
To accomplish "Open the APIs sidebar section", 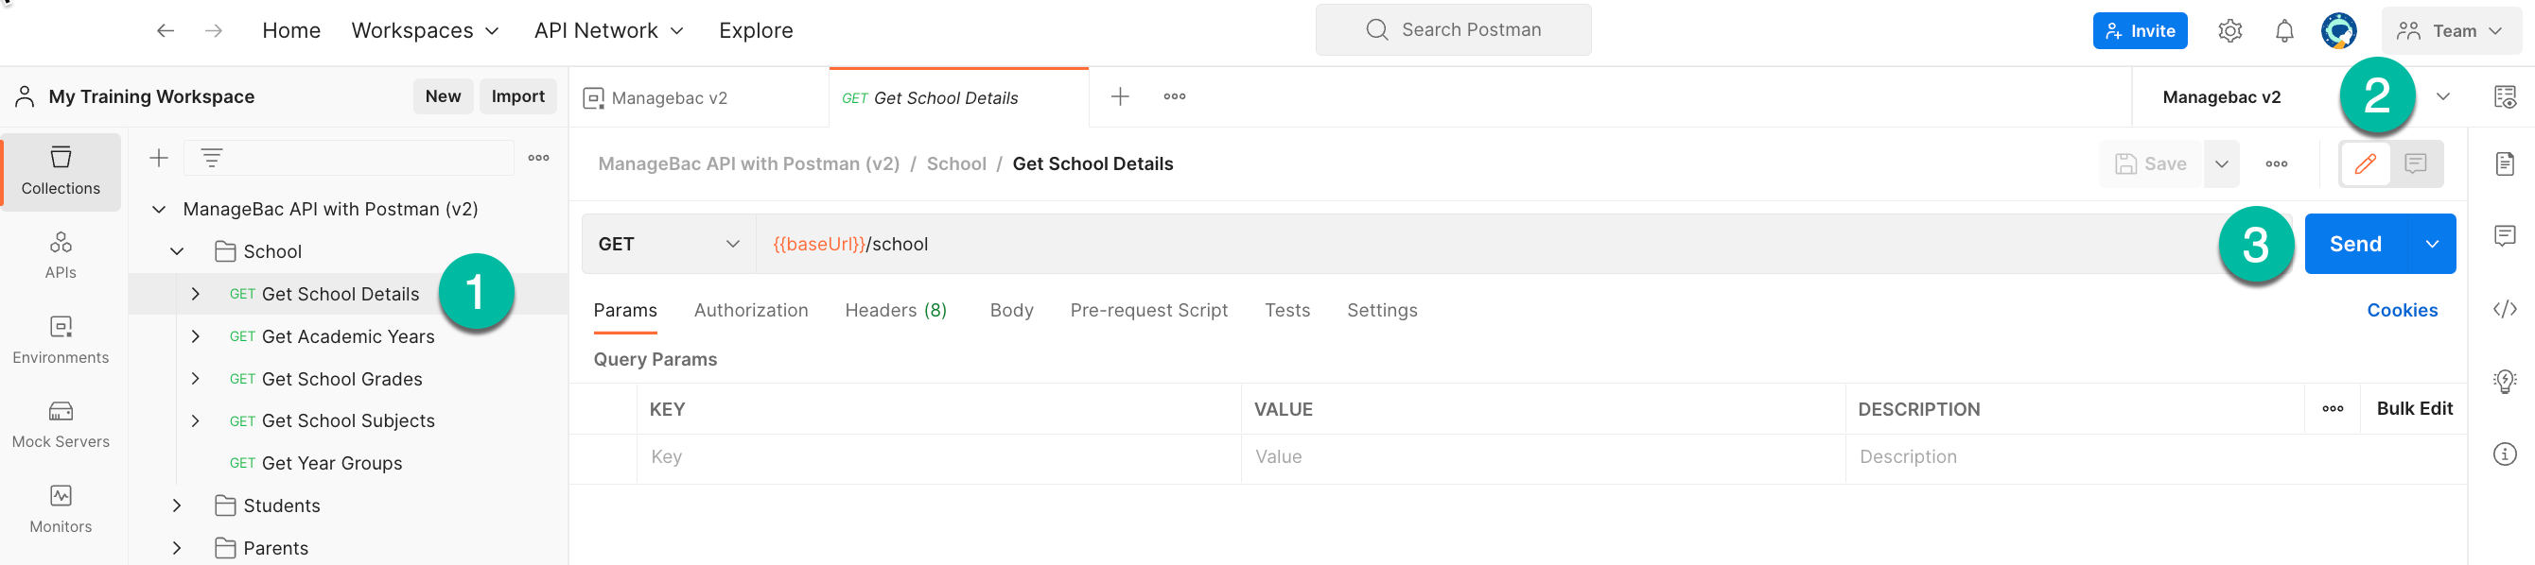I will (x=61, y=255).
